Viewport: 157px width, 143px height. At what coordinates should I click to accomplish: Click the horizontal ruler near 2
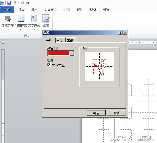pos(137,42)
